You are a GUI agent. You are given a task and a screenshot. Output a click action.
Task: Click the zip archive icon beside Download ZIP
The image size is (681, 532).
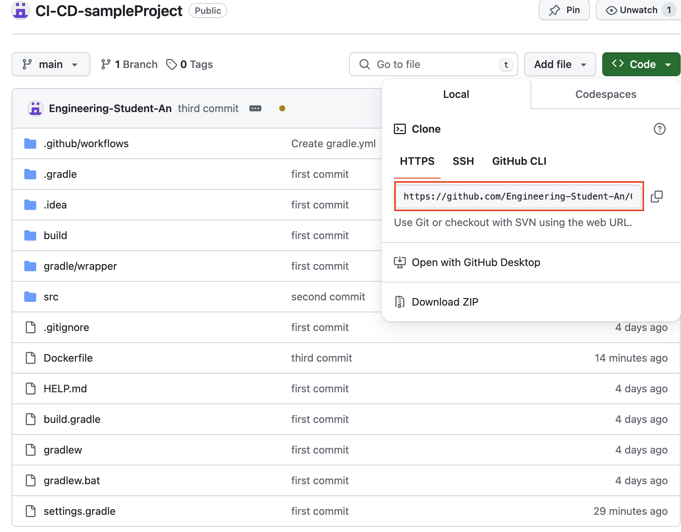click(400, 302)
